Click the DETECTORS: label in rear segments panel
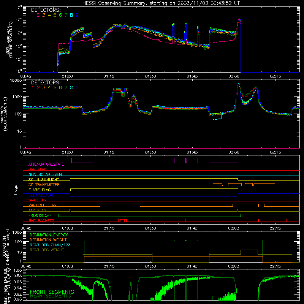The width and height of the screenshot is (304, 304). [x=46, y=82]
